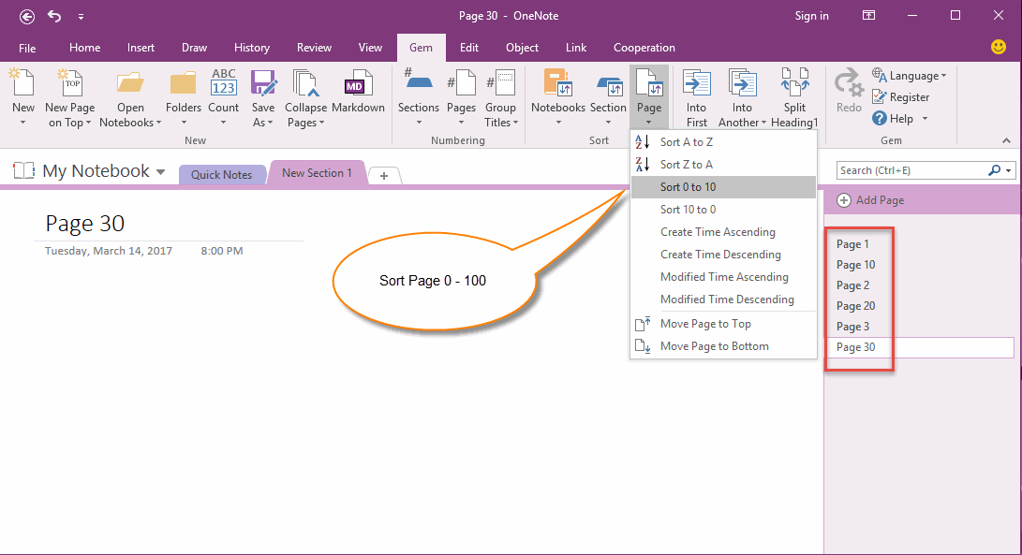Switch to the Cooperation tab
This screenshot has height=555, width=1022.
(x=644, y=48)
